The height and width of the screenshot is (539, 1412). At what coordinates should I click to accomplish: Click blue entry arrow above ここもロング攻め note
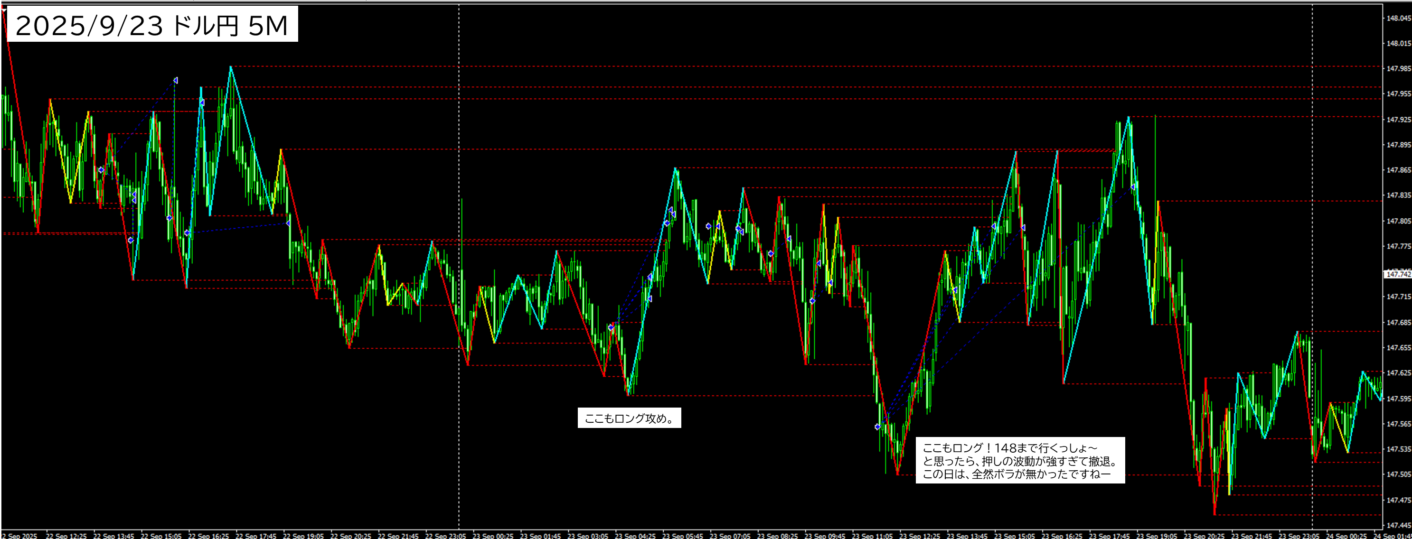(611, 327)
